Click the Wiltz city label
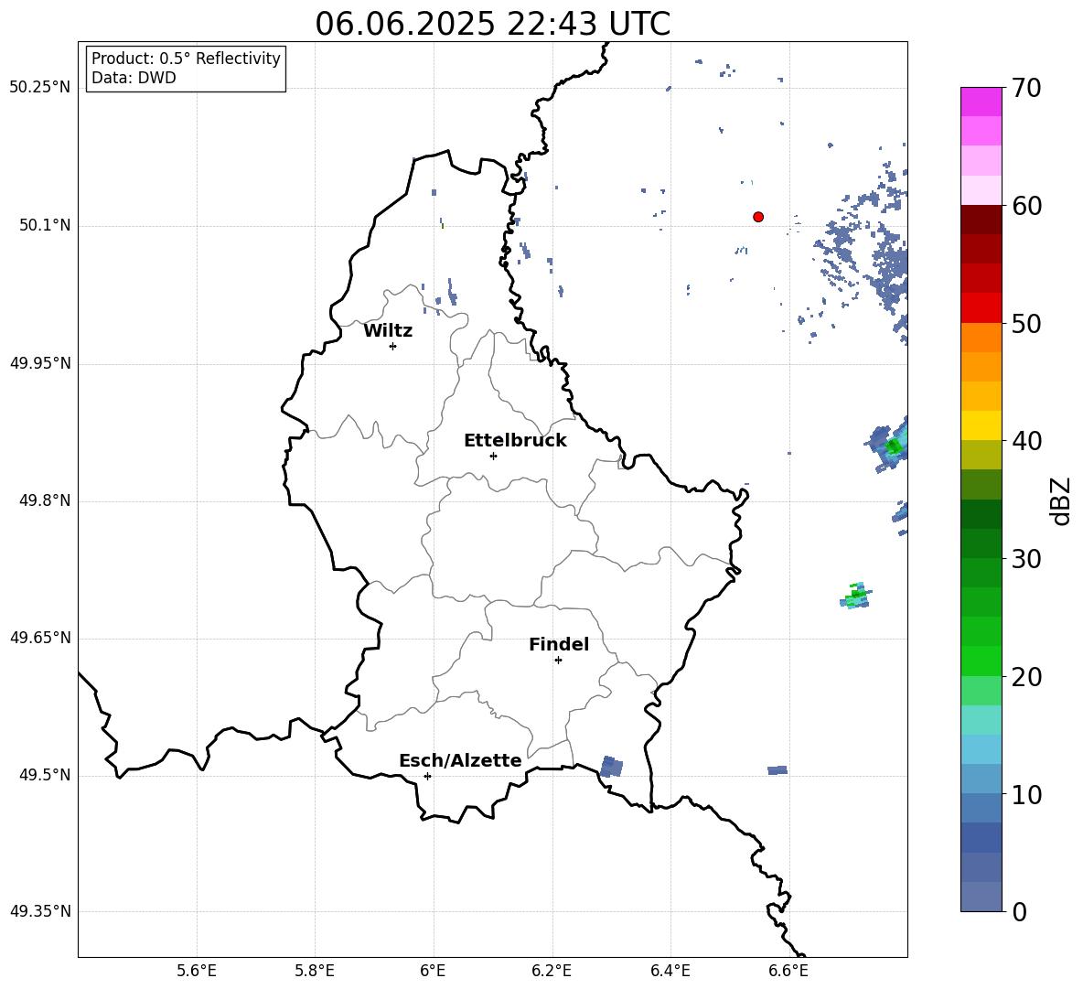Image resolution: width=1083 pixels, height=989 pixels. 388,331
